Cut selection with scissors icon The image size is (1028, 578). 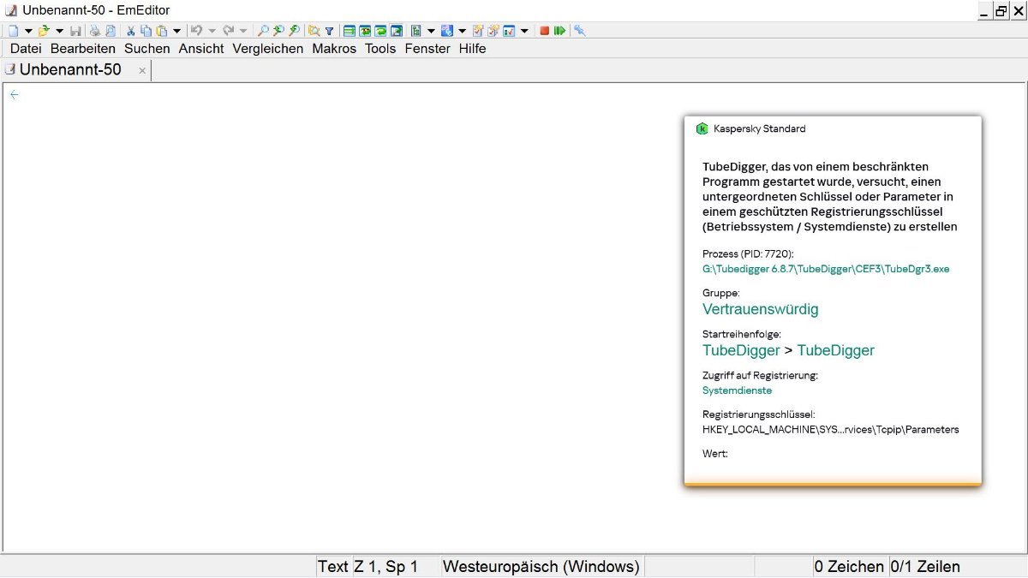point(131,31)
